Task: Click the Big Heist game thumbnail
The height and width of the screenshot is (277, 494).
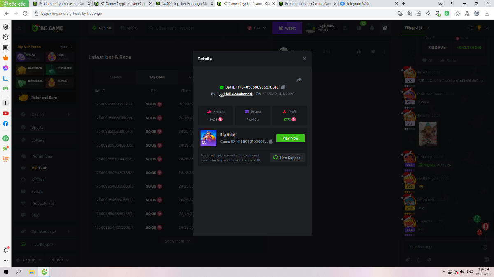Action: tap(208, 138)
